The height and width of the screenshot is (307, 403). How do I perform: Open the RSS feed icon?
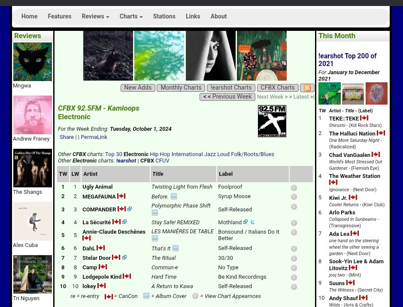pyautogui.click(x=307, y=88)
